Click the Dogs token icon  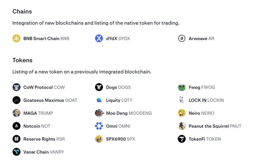click(x=99, y=87)
